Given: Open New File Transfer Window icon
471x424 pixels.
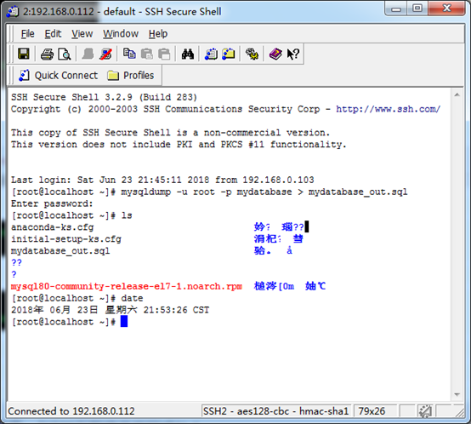Looking at the screenshot, I should [229, 54].
